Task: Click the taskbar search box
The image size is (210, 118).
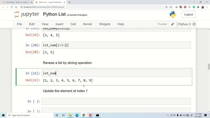Action: click(x=30, y=115)
